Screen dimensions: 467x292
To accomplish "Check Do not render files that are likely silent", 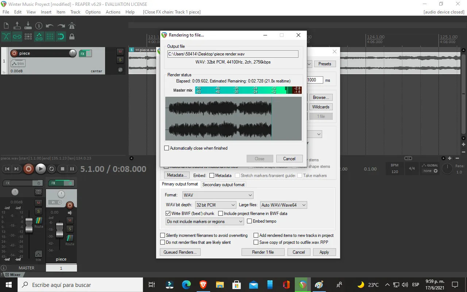I will [163, 242].
